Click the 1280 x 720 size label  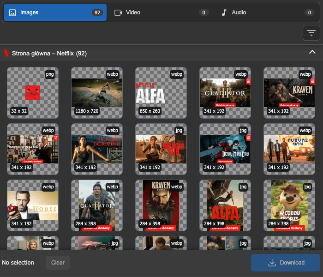(87, 111)
